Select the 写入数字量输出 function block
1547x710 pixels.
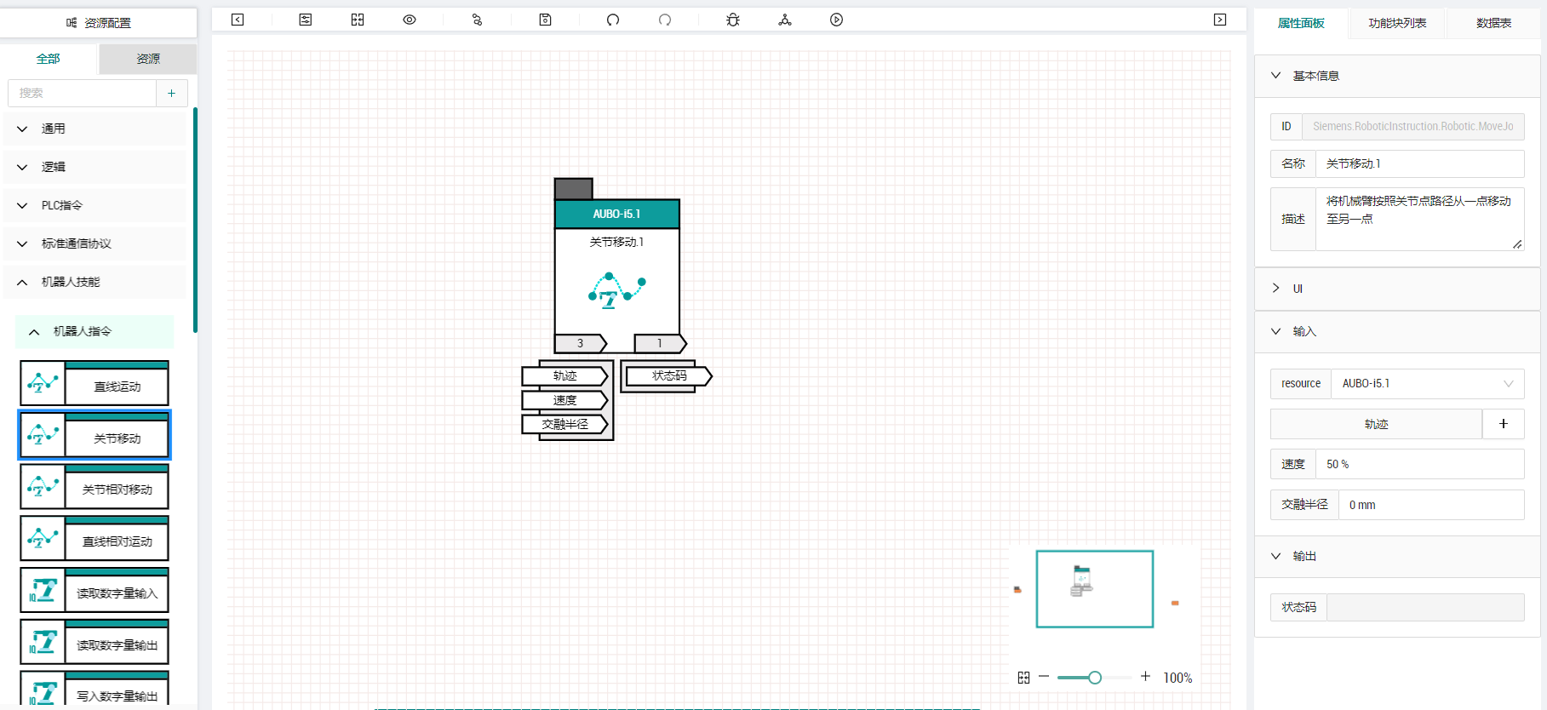tap(95, 690)
